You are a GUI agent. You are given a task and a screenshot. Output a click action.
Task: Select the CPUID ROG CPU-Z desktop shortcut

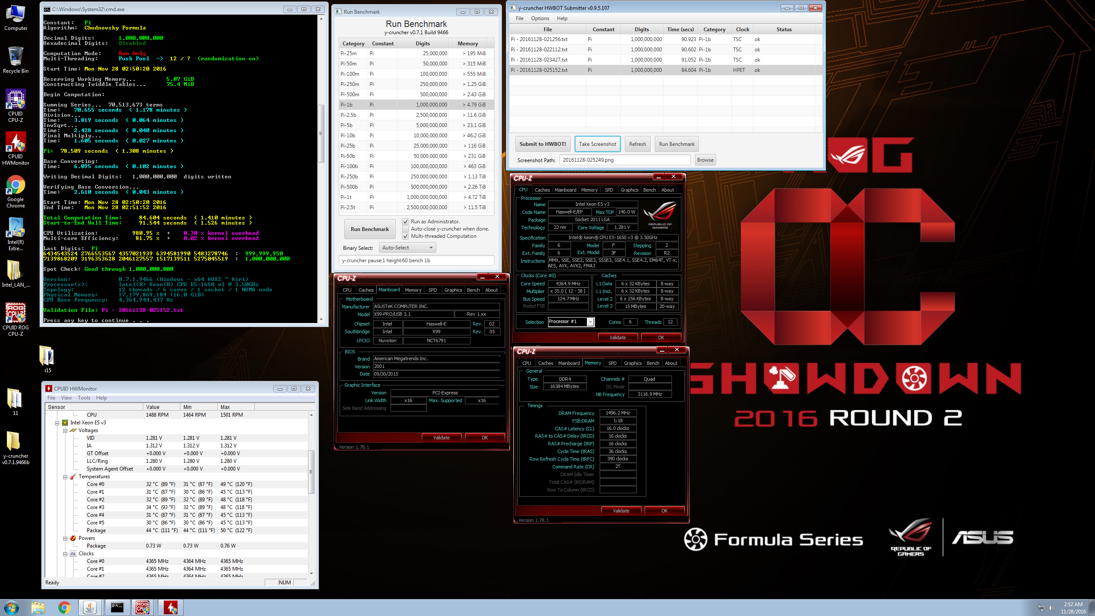[x=16, y=320]
